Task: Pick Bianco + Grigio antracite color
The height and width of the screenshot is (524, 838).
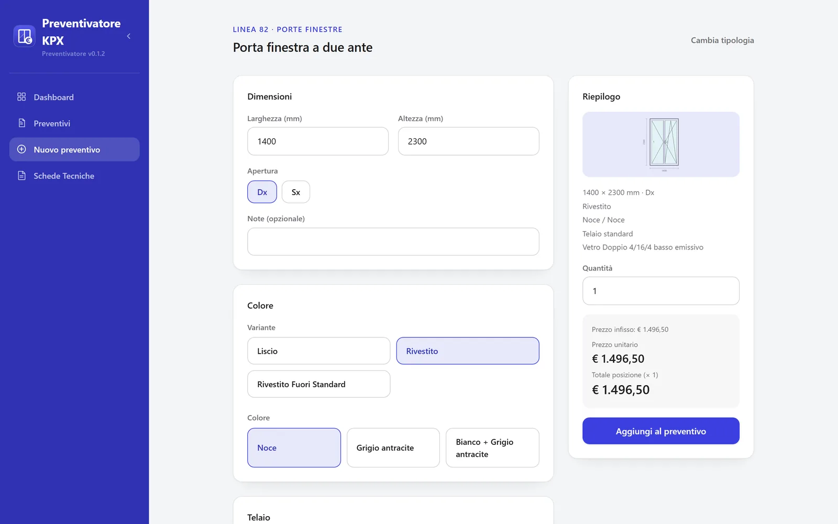Action: (492, 448)
